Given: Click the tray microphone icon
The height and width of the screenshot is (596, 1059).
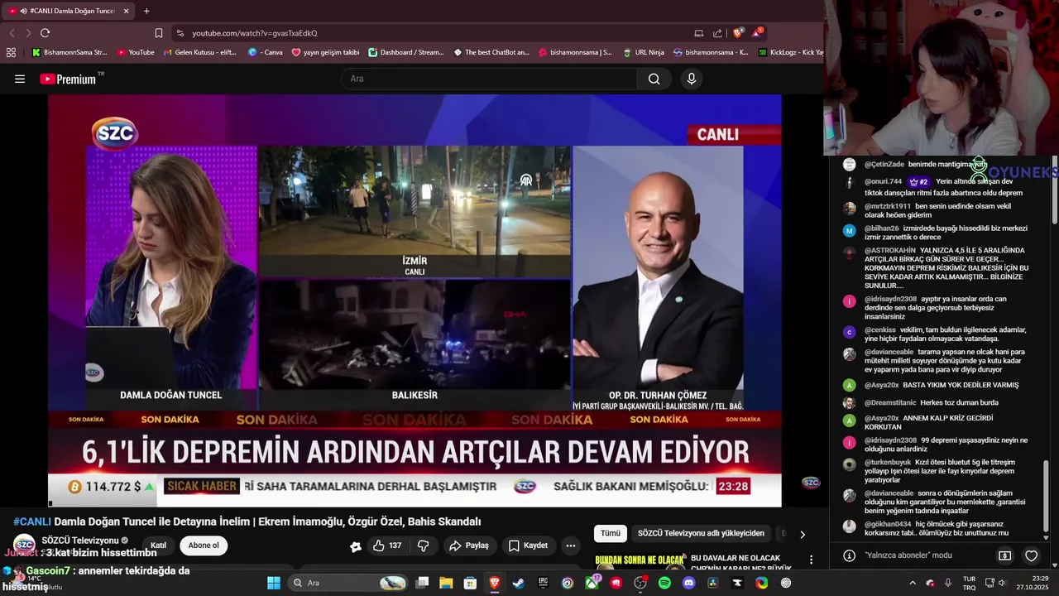Looking at the screenshot, I should click(x=948, y=583).
